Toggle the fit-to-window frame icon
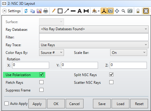Viewport: 151px width, 111px height. [146, 11]
